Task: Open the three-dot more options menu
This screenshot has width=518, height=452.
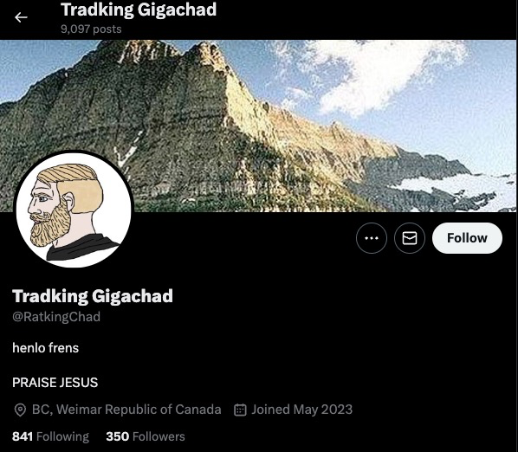Action: (x=372, y=238)
